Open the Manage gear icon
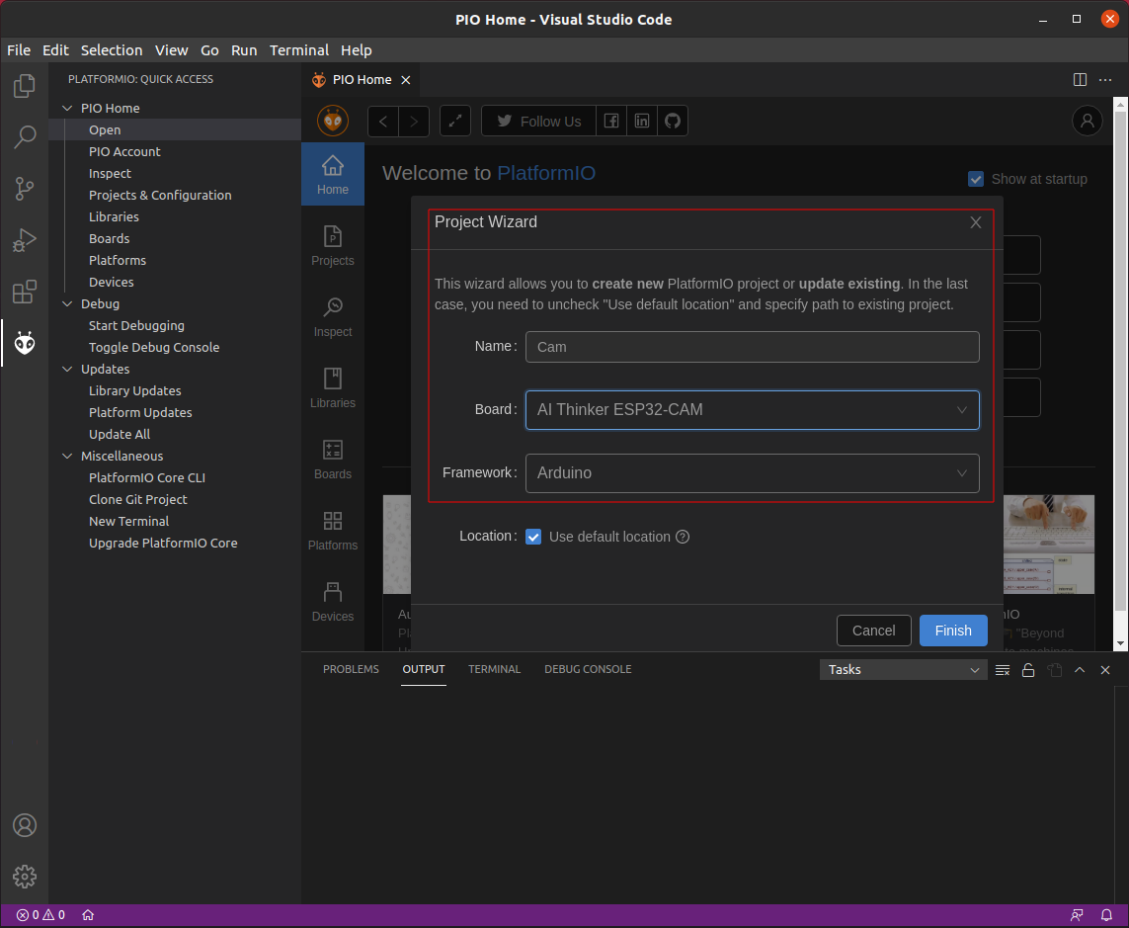 [25, 877]
